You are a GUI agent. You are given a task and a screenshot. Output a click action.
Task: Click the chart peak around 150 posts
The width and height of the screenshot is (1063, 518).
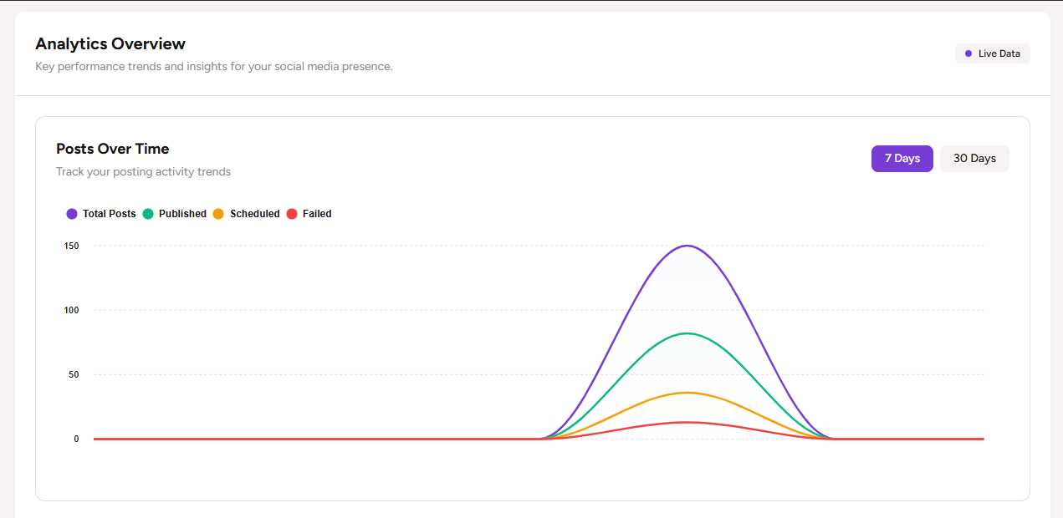click(x=687, y=246)
